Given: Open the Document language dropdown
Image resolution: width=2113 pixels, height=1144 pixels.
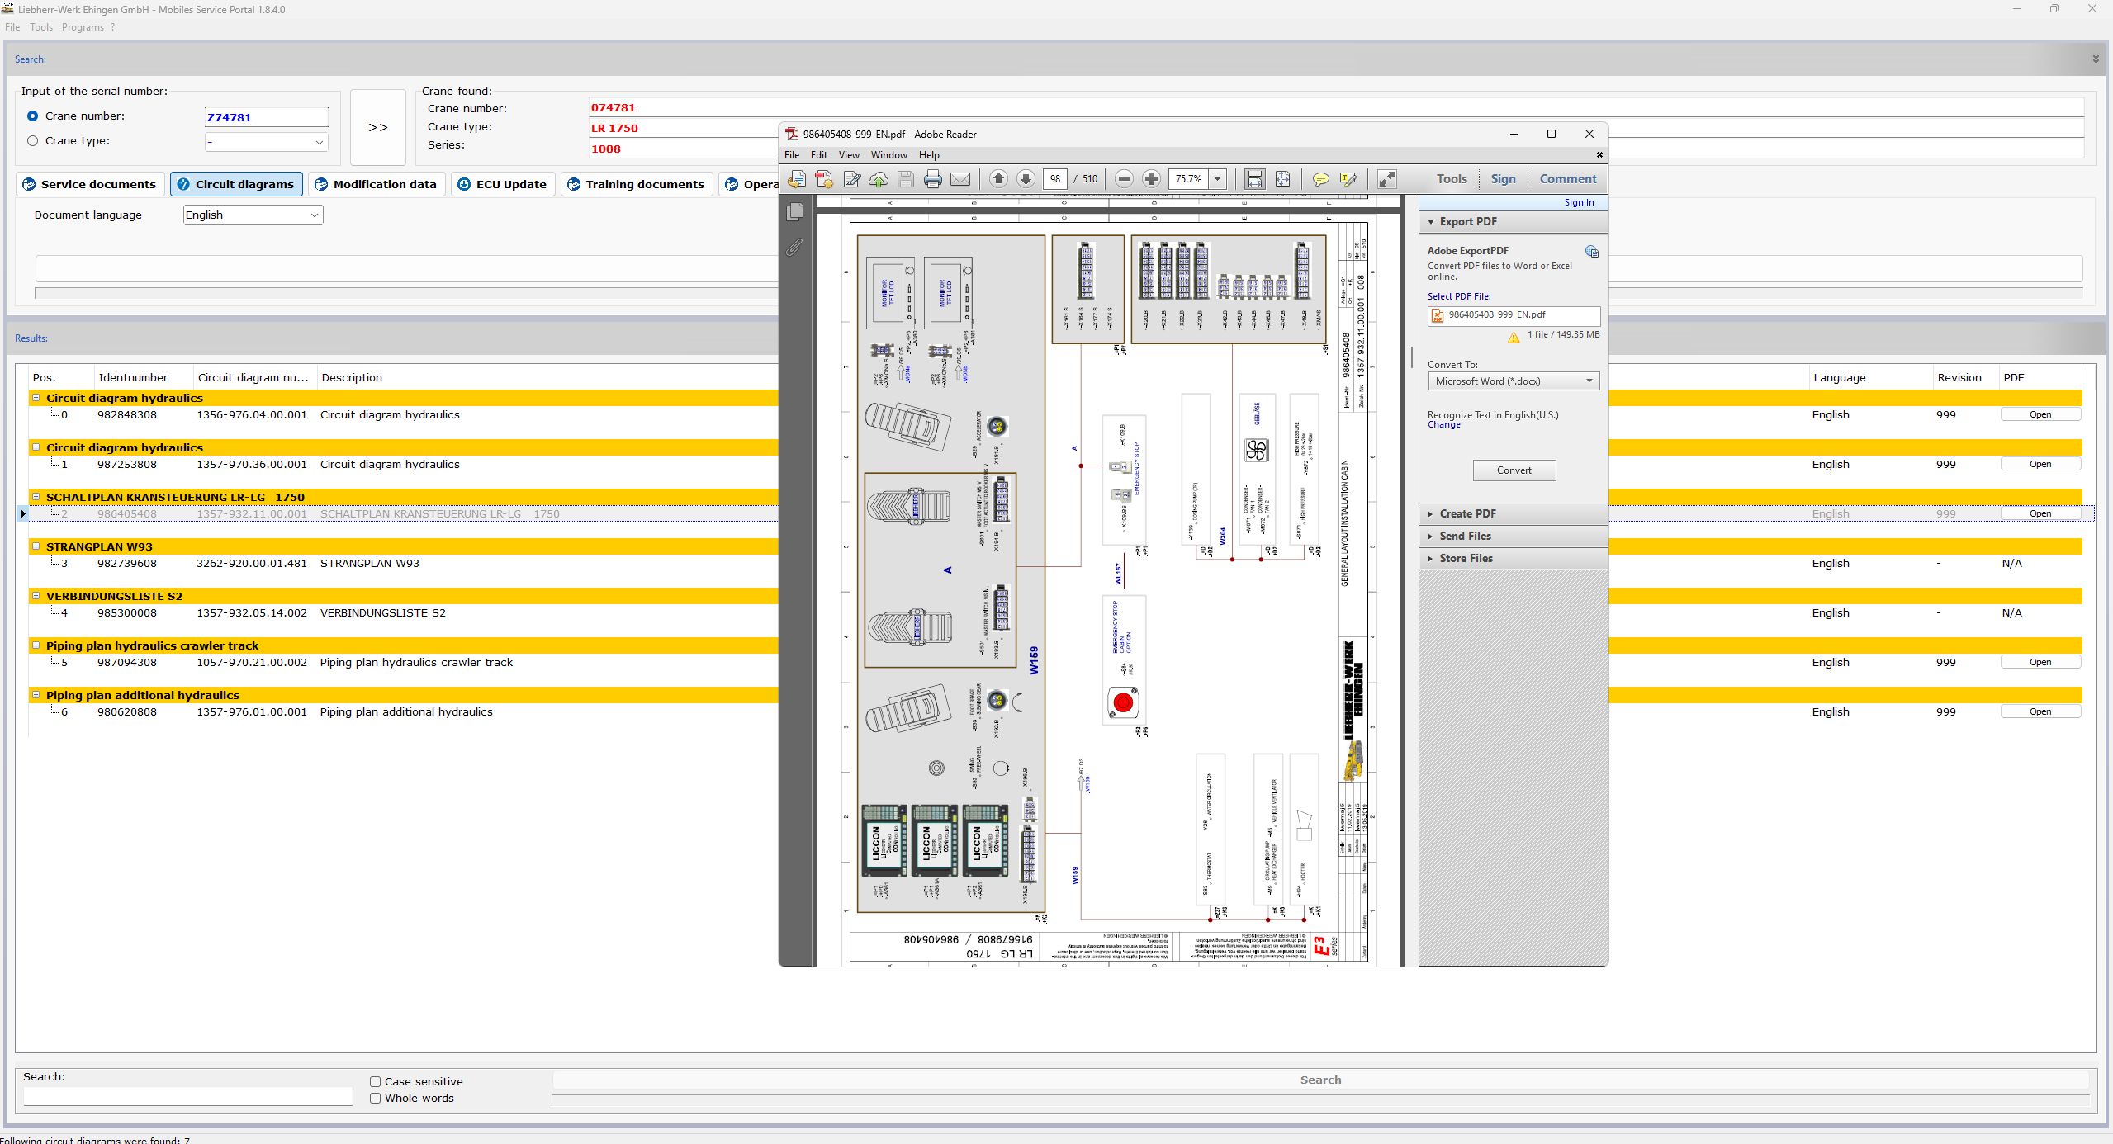Looking at the screenshot, I should coord(315,215).
